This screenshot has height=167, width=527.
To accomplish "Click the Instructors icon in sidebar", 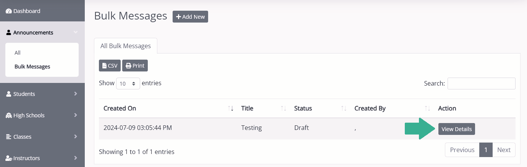I will coord(9,158).
